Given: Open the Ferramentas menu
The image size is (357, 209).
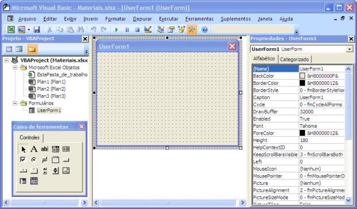Looking at the screenshot, I should click(x=199, y=19).
